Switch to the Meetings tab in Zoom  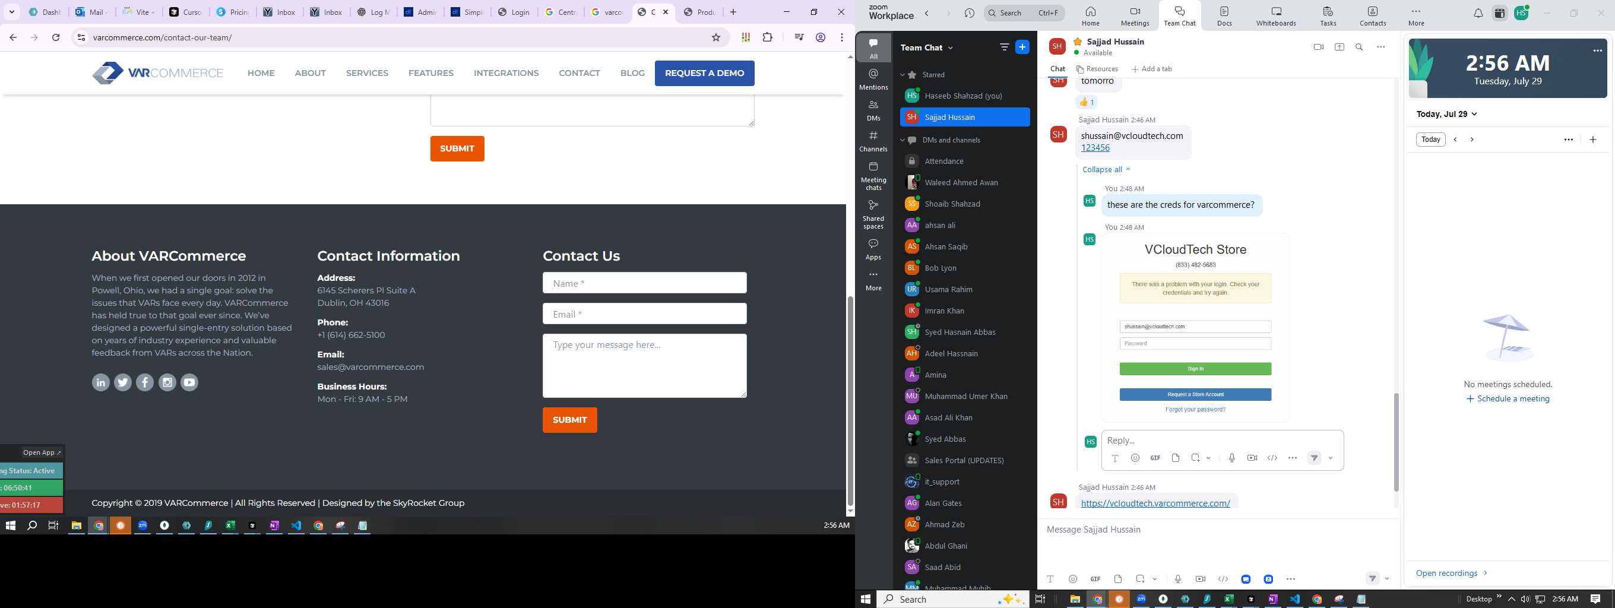(x=1135, y=15)
